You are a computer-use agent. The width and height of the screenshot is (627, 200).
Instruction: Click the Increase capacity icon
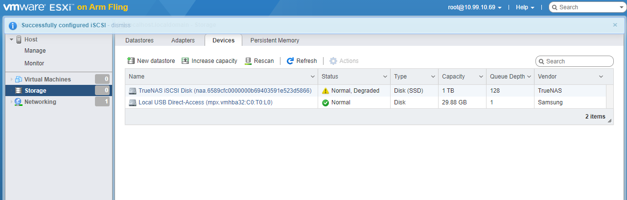pyautogui.click(x=185, y=61)
